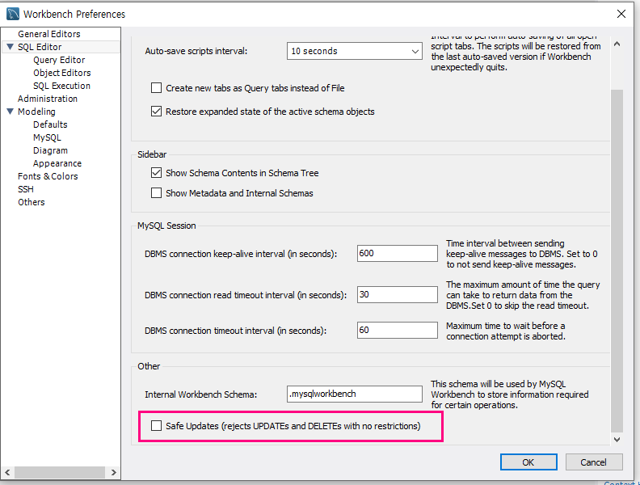The width and height of the screenshot is (640, 485).
Task: Collapse the SQL Editor tree node
Action: click(x=11, y=47)
